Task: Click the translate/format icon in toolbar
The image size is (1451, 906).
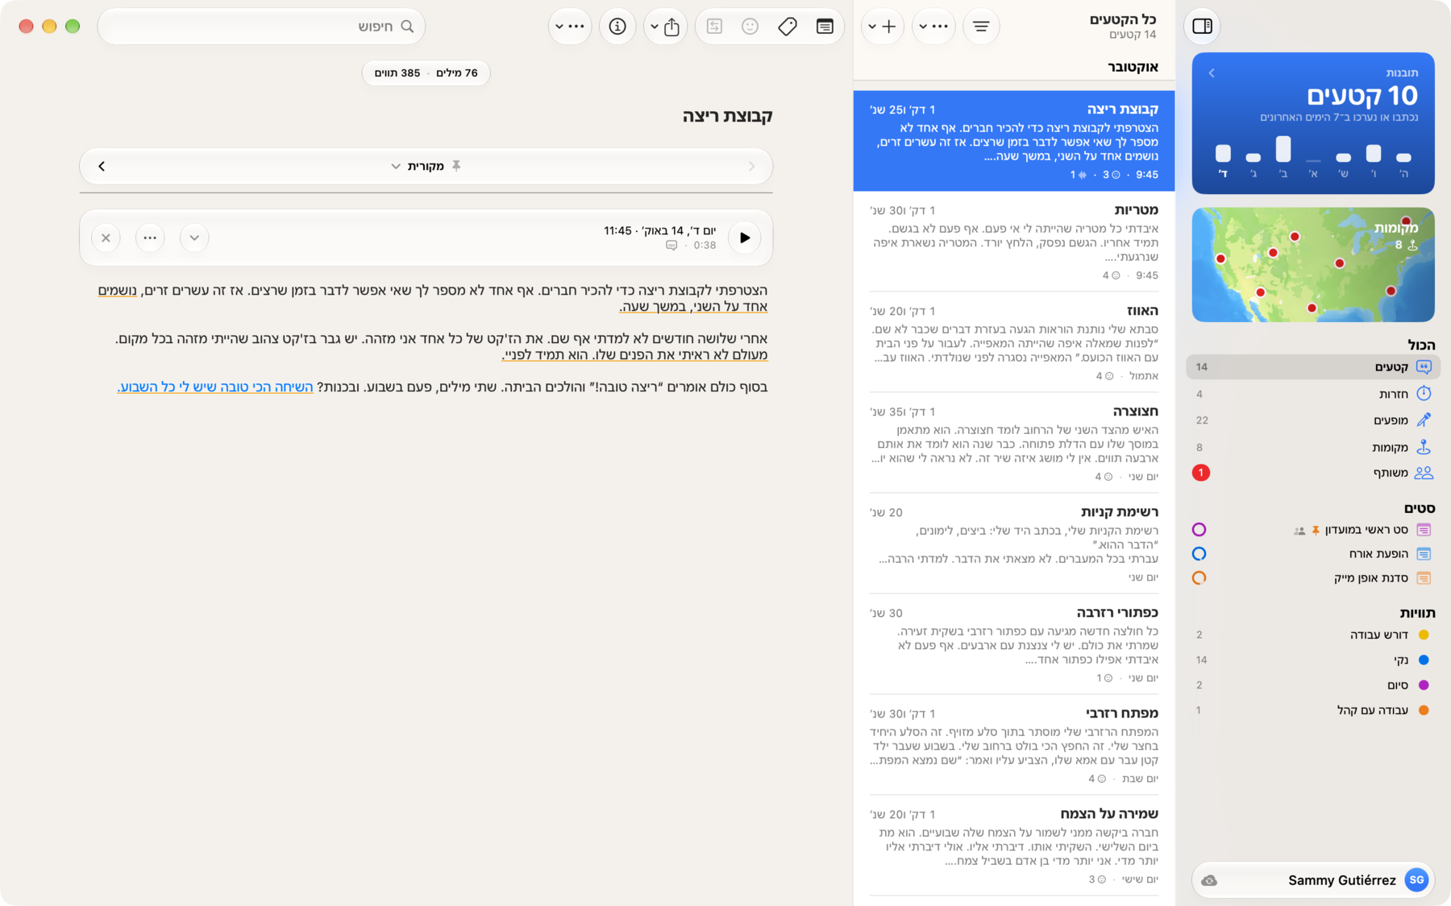Action: click(x=714, y=27)
